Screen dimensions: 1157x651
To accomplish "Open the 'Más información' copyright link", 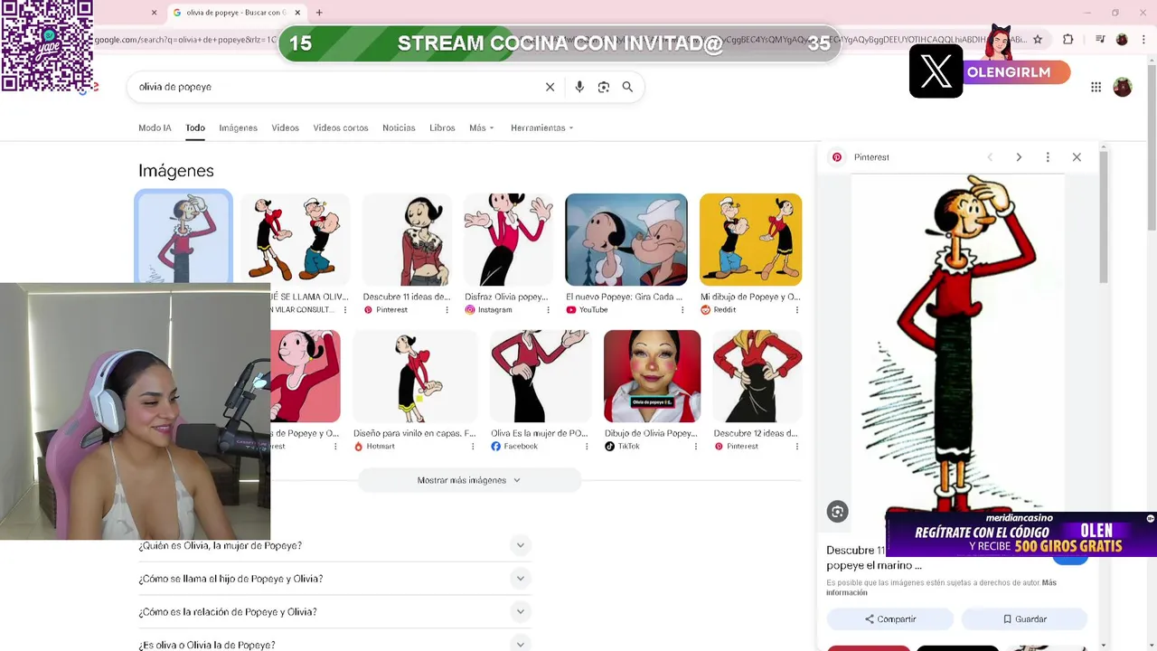I will [x=940, y=588].
